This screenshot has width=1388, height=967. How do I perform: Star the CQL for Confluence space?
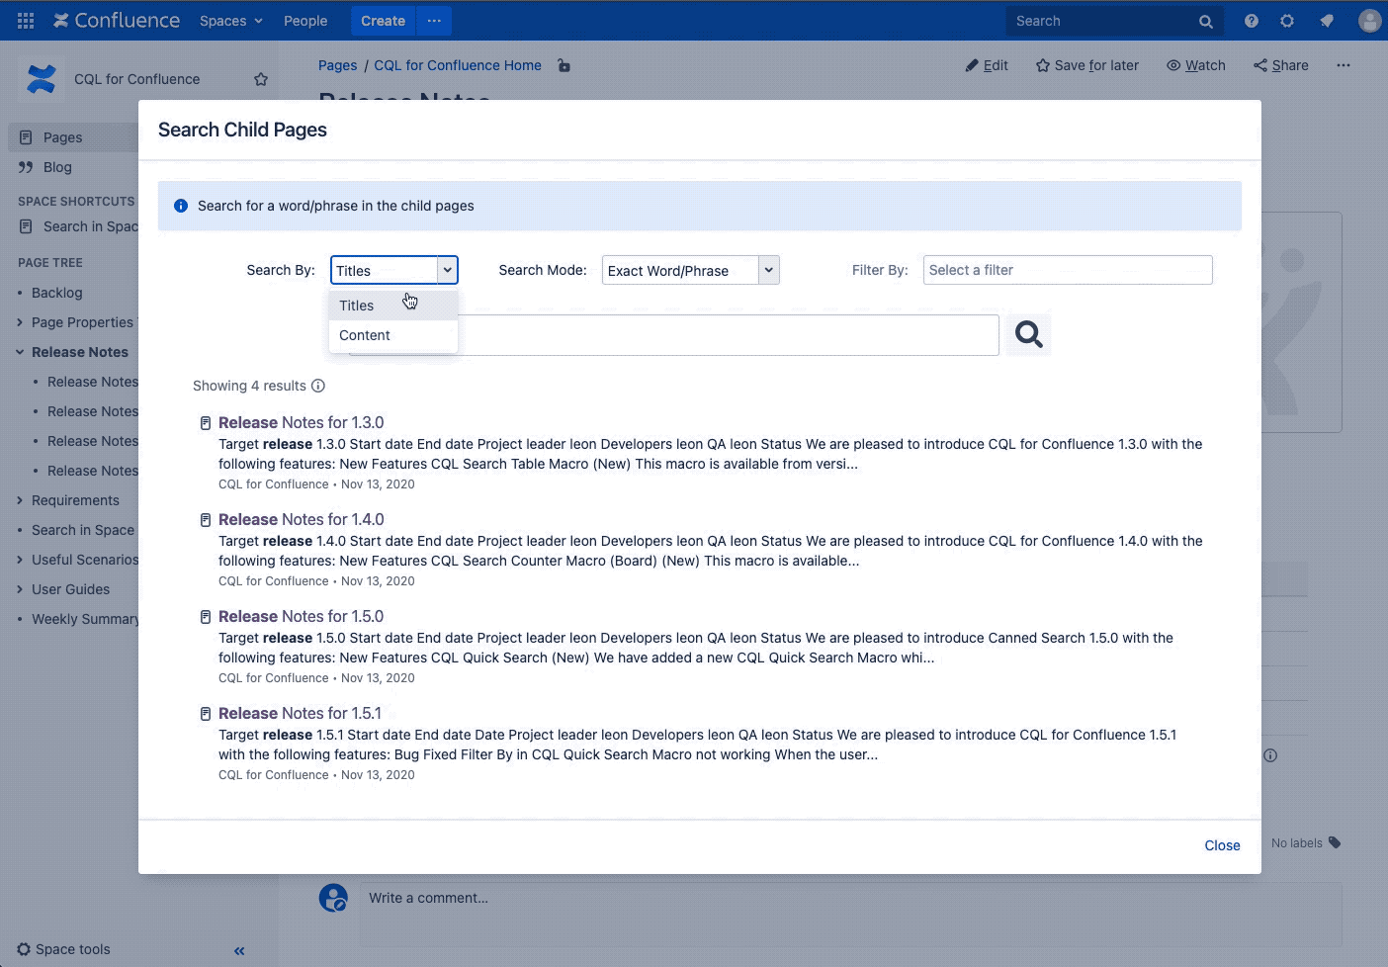(x=261, y=79)
